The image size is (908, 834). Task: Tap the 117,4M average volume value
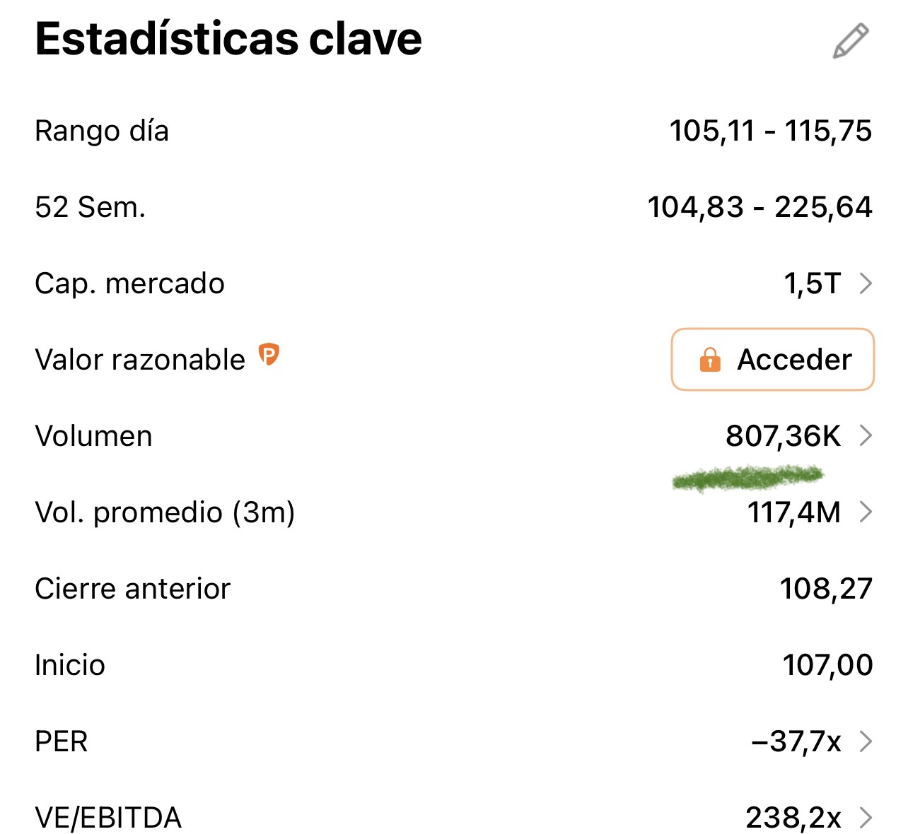point(794,512)
